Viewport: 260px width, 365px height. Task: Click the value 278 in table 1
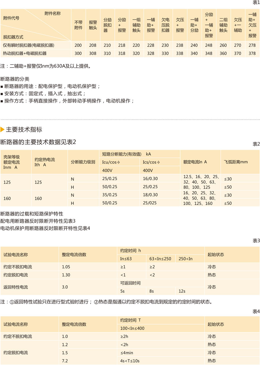point(252,45)
